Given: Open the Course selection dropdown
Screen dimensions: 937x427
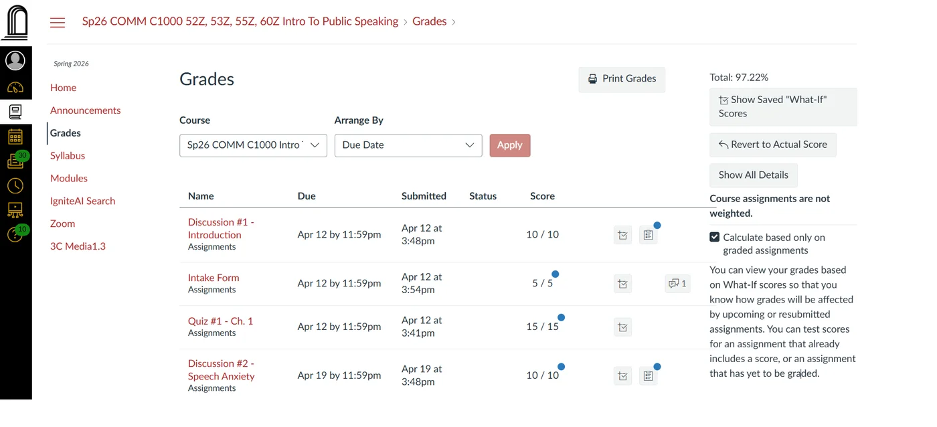Looking at the screenshot, I should click(x=253, y=145).
